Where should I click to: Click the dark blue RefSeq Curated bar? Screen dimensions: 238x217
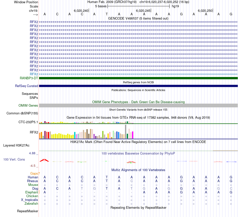point(138,86)
